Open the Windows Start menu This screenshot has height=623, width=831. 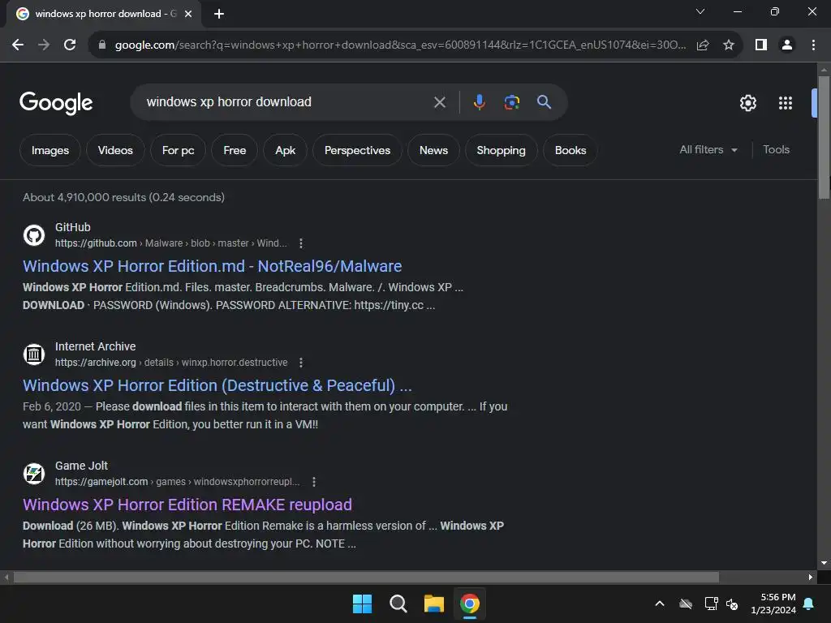point(362,604)
